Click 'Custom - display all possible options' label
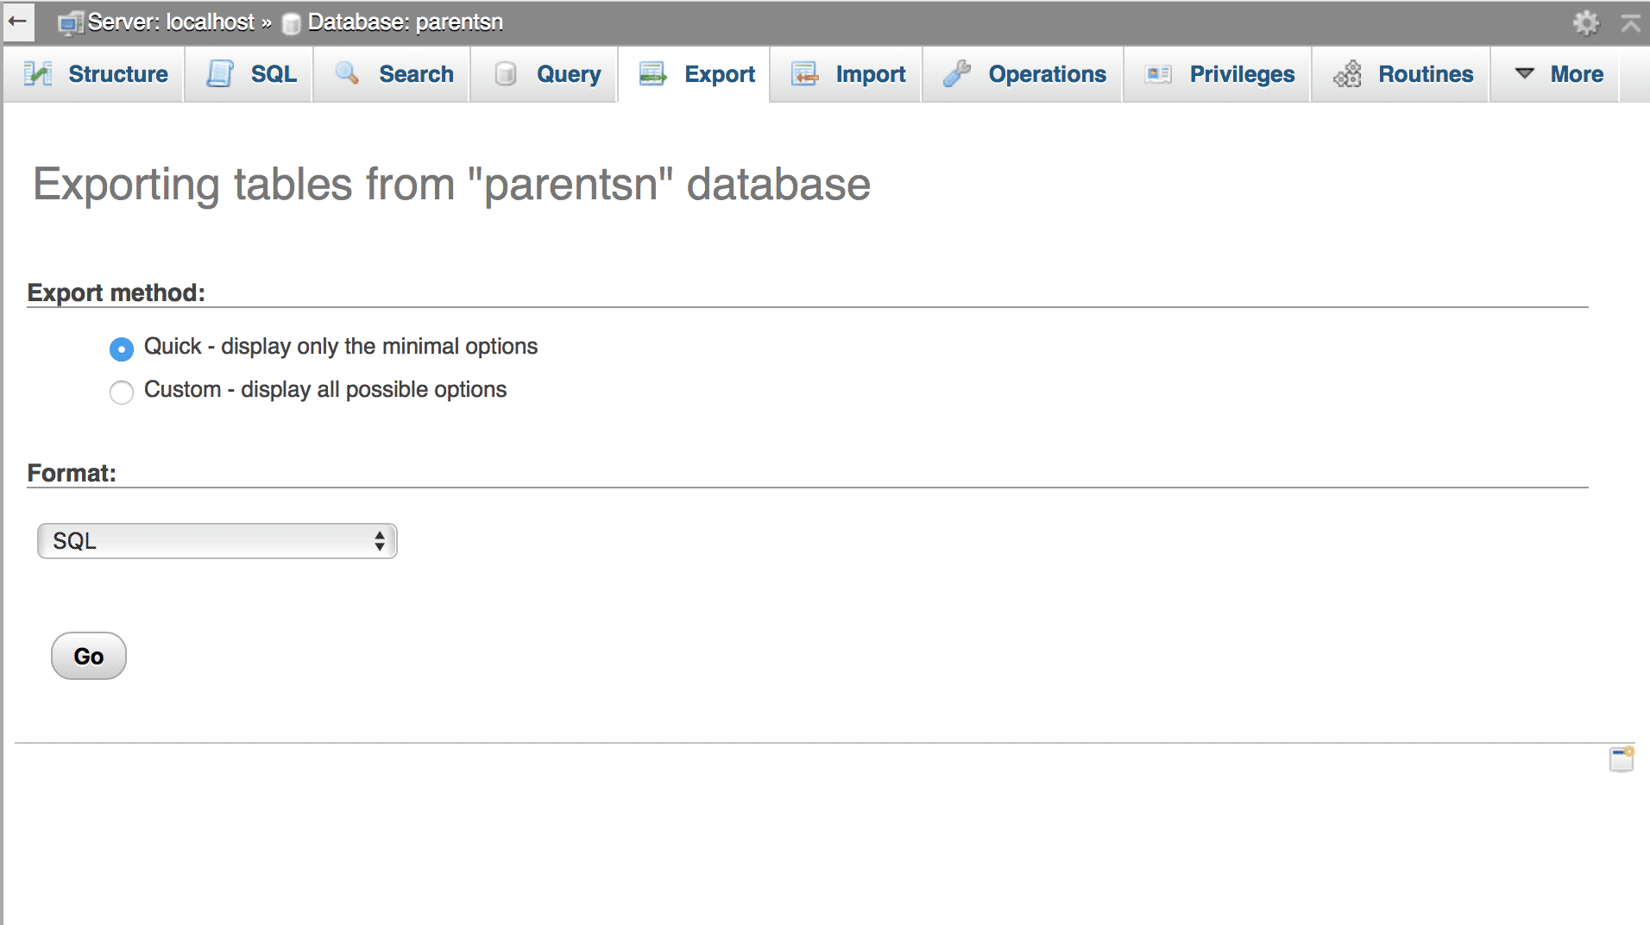This screenshot has height=925, width=1650. 325,389
